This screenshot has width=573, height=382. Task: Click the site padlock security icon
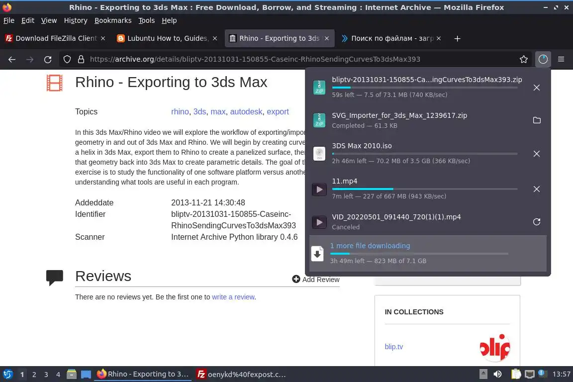[x=81, y=59]
